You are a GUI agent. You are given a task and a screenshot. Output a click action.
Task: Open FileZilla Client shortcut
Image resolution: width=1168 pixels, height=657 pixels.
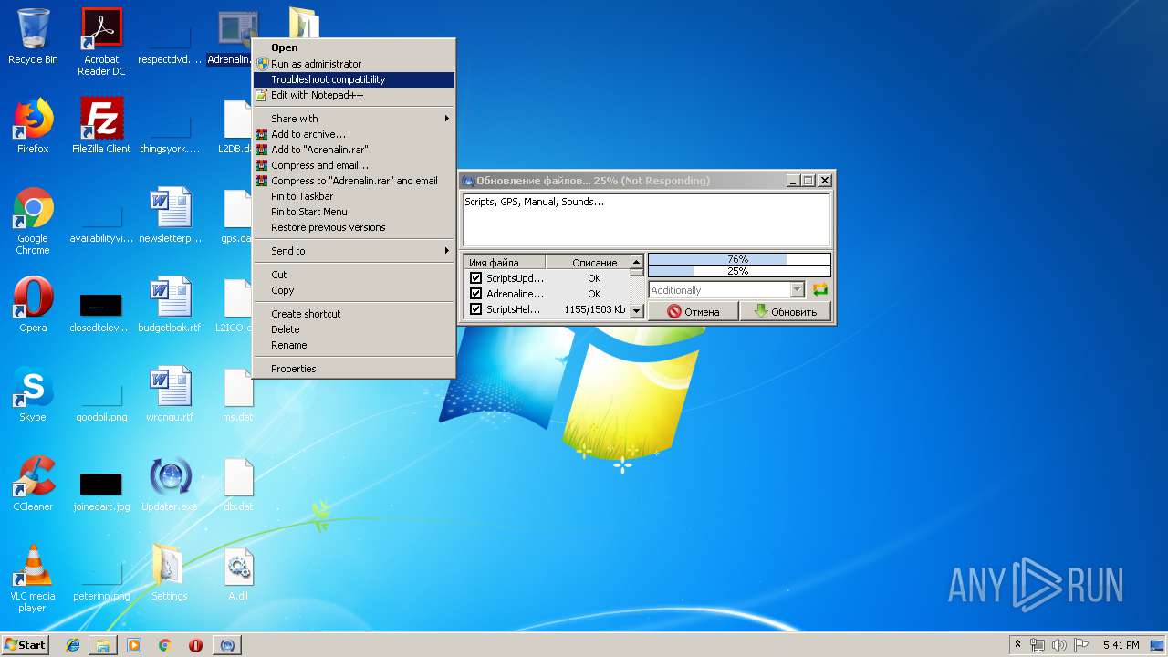(101, 126)
